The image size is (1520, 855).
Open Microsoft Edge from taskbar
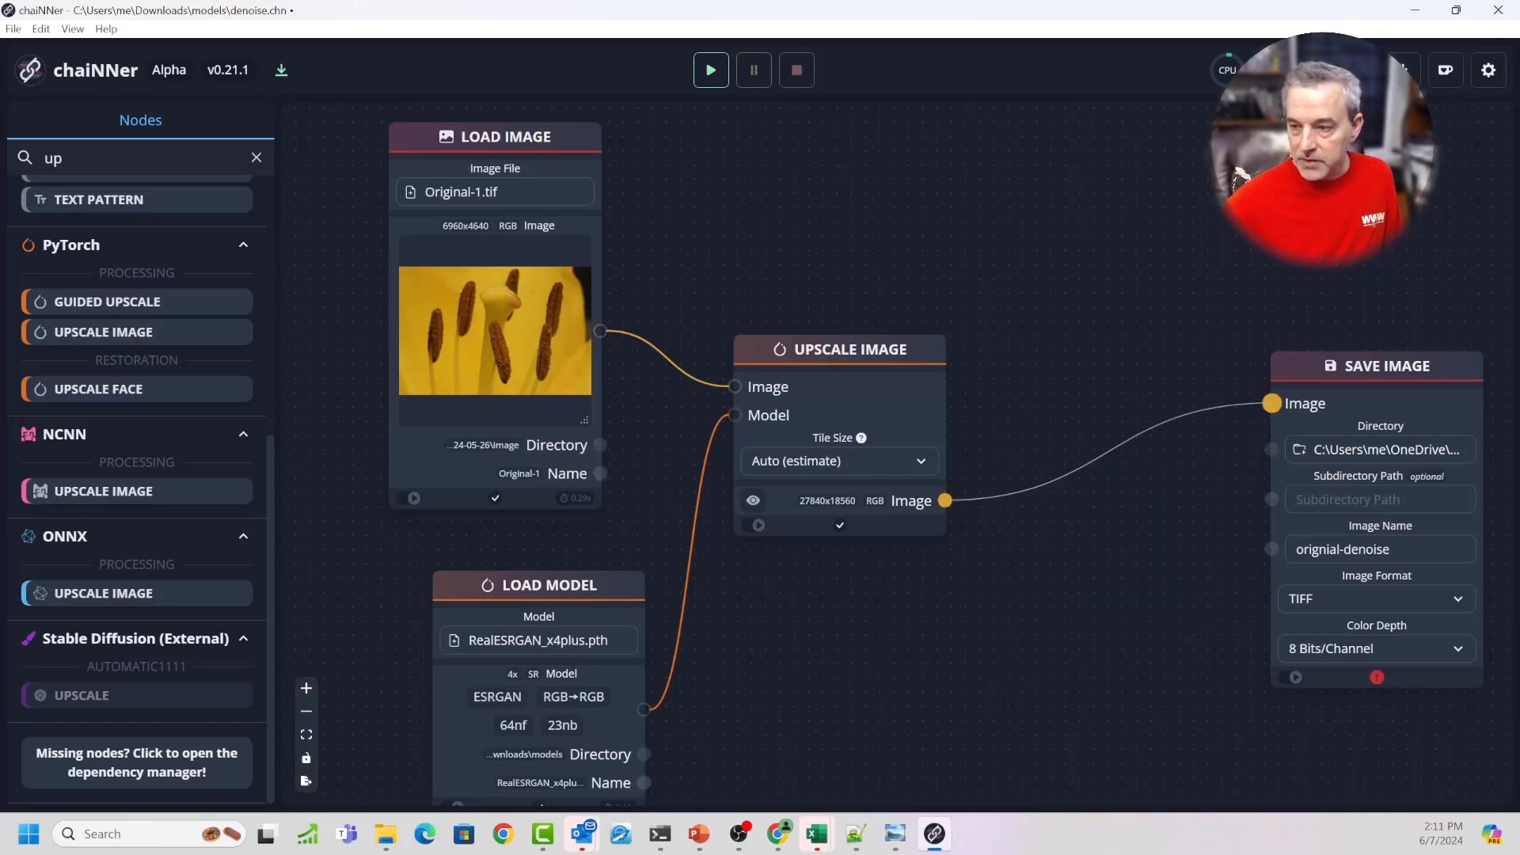tap(425, 834)
